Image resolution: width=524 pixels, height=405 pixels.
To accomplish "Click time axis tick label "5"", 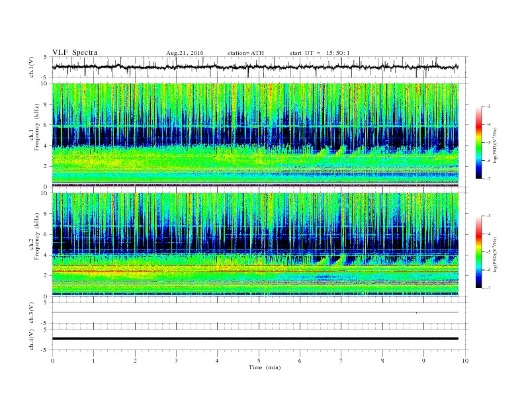I will point(259,361).
